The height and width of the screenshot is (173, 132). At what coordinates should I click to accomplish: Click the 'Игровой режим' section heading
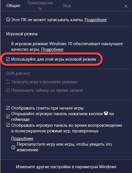(x=22, y=34)
